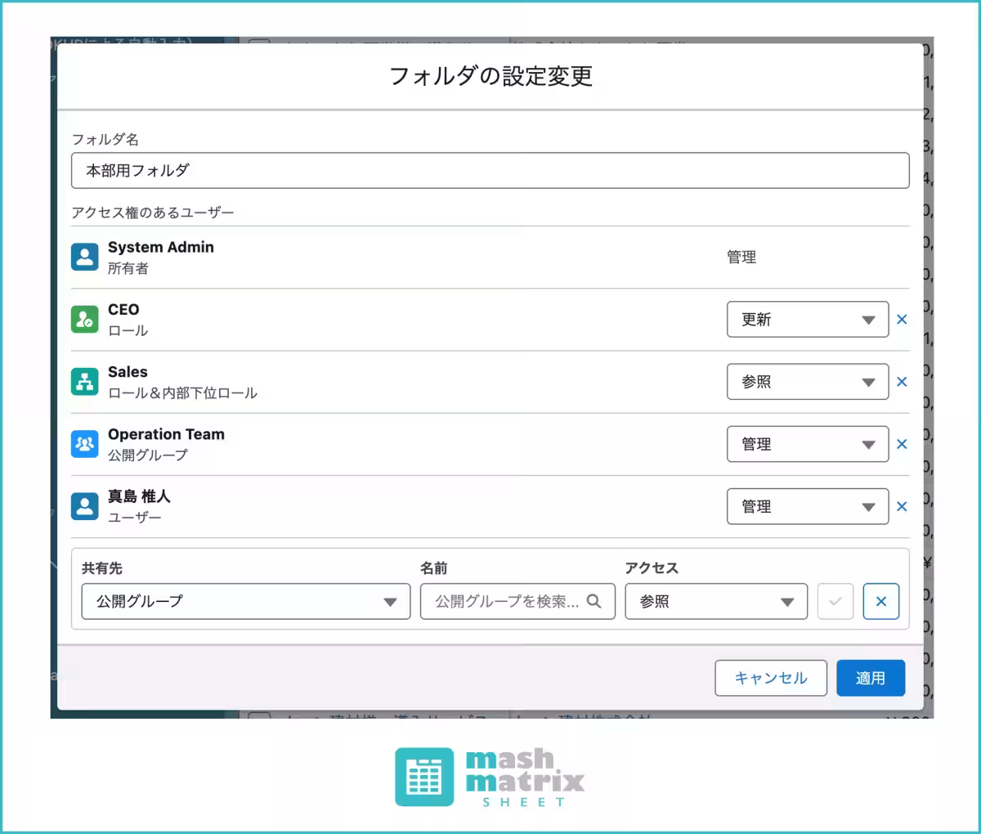Image resolution: width=981 pixels, height=834 pixels.
Task: Open the アクセス dropdown showing 参照
Action: pos(715,601)
